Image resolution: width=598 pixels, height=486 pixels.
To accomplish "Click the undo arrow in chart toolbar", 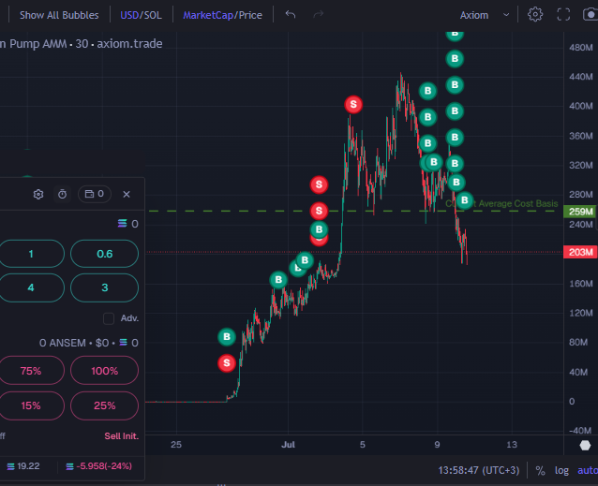I will click(x=291, y=15).
